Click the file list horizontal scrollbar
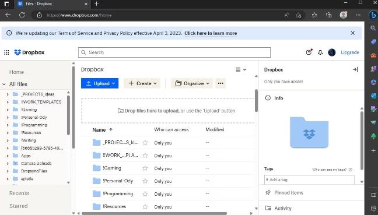 click(154, 213)
